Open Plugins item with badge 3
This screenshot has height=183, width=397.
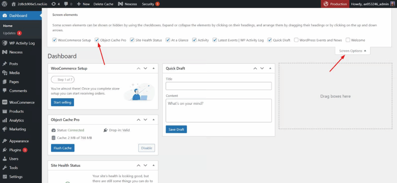pyautogui.click(x=21, y=150)
